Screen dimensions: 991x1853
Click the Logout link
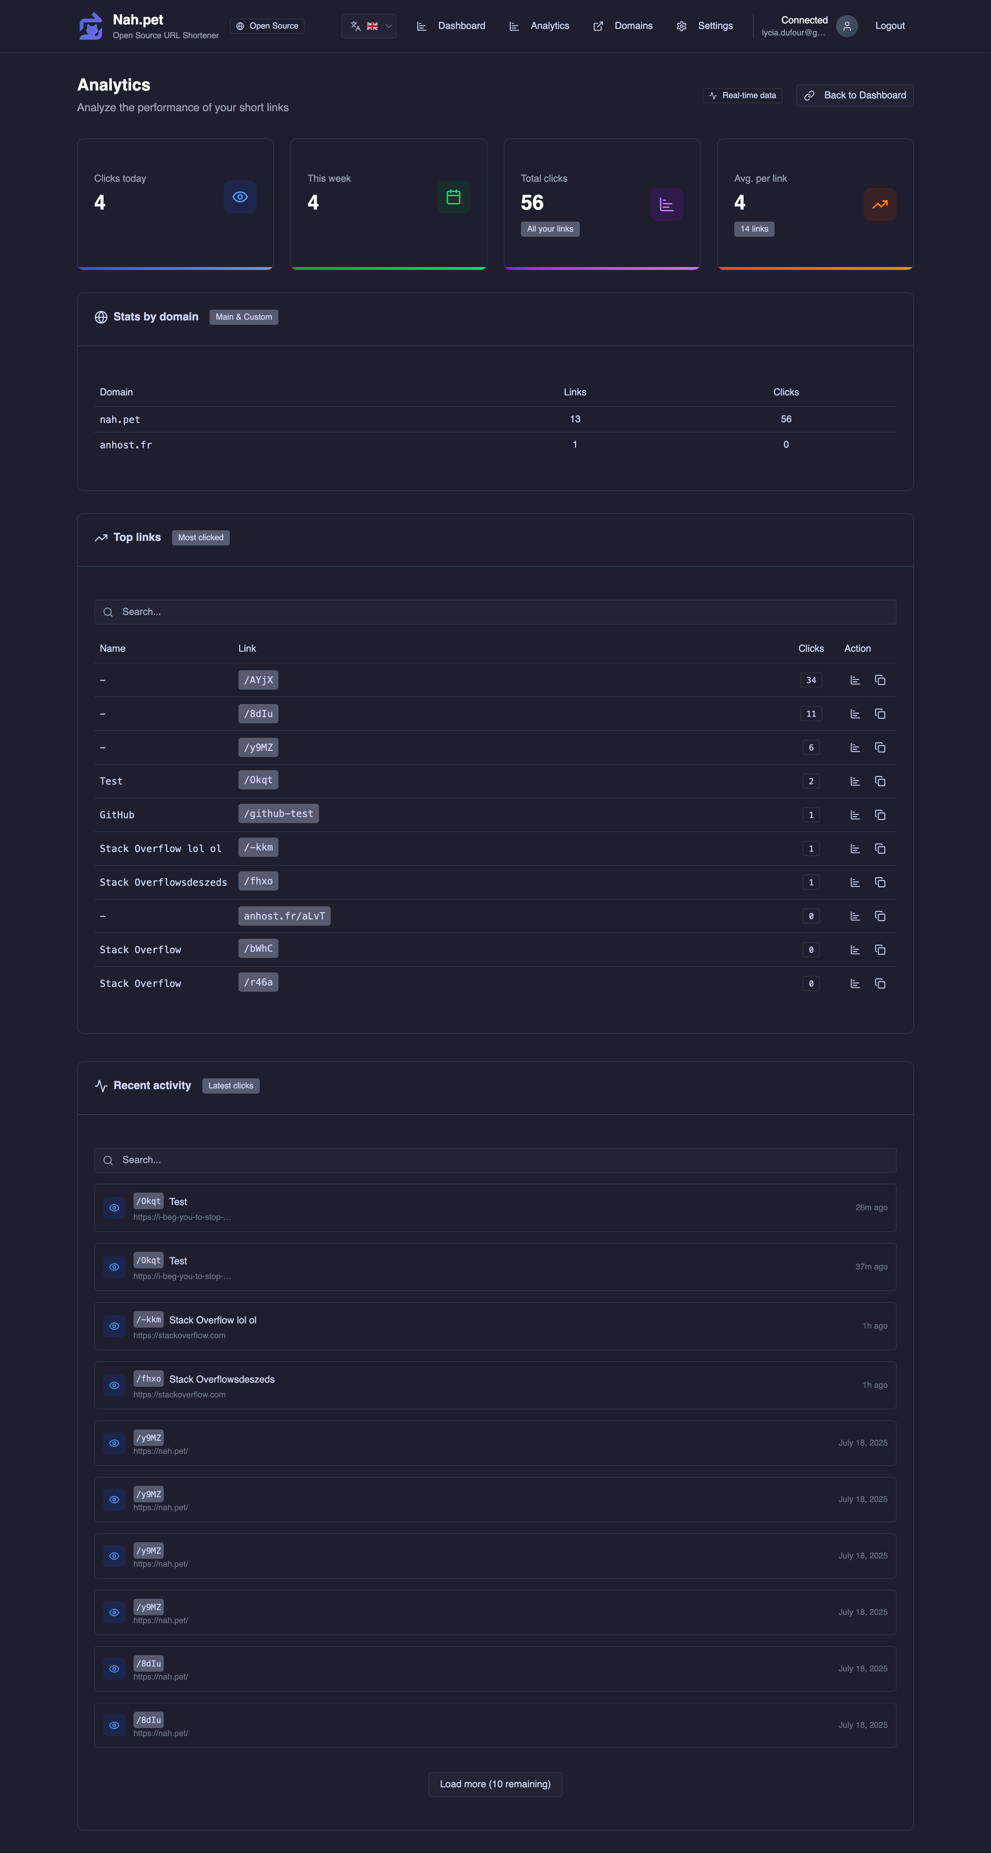pos(889,26)
